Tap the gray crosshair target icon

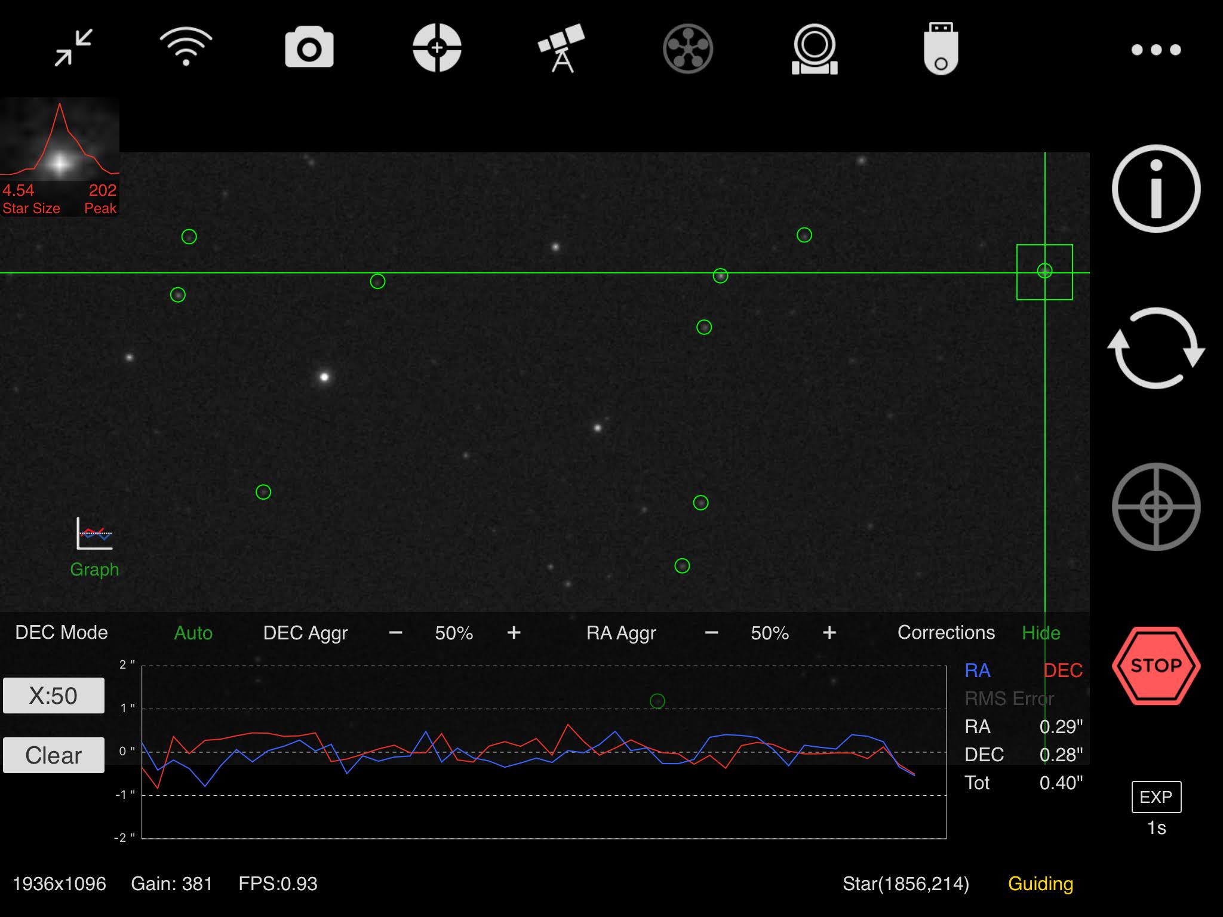[1156, 507]
